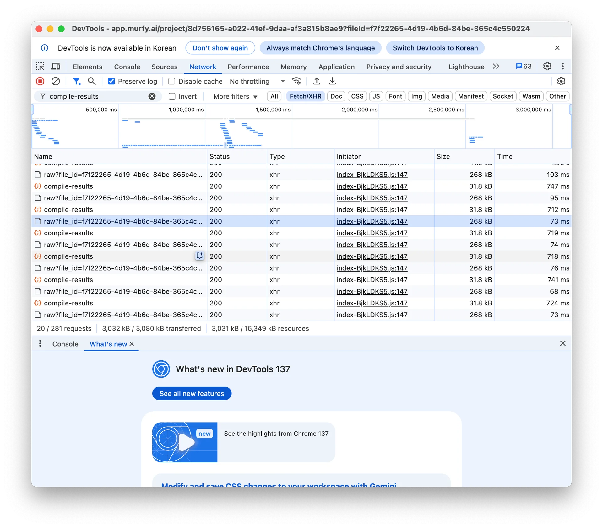Click See all new features button
The image size is (603, 528).
(192, 393)
